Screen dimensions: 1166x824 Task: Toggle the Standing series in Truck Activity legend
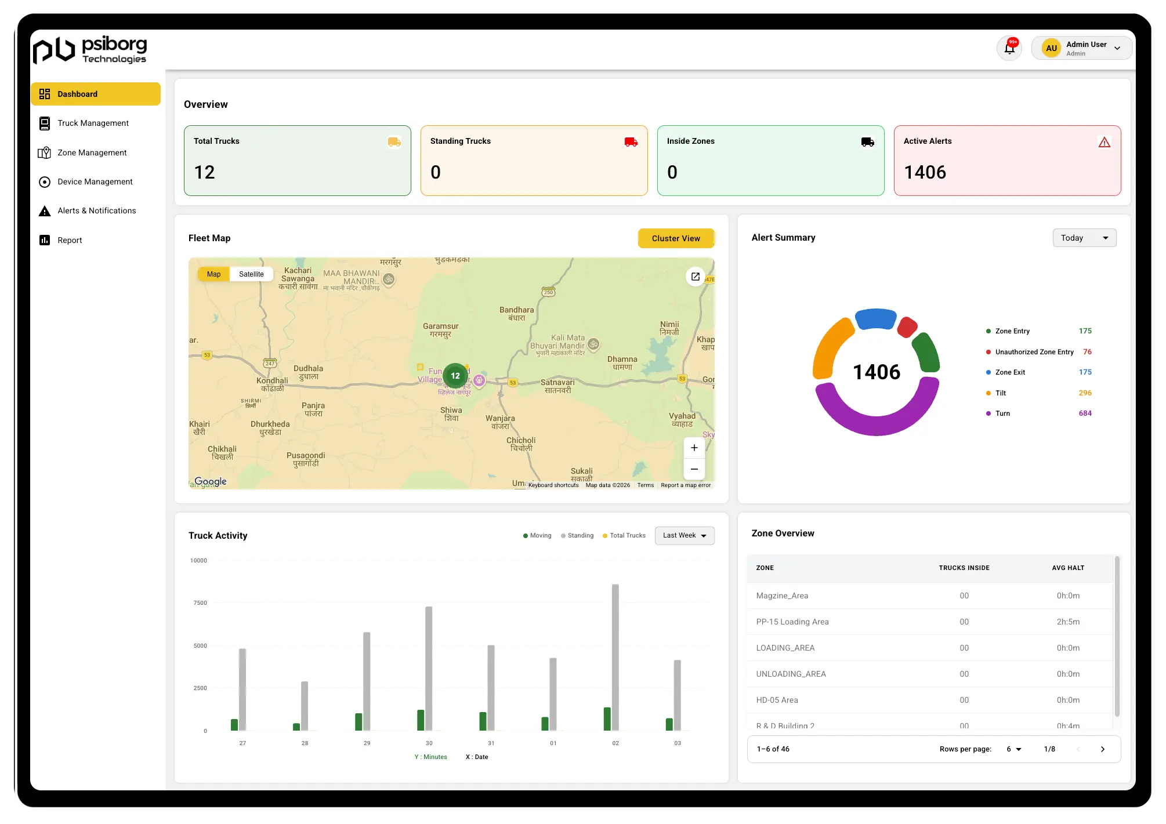(577, 536)
